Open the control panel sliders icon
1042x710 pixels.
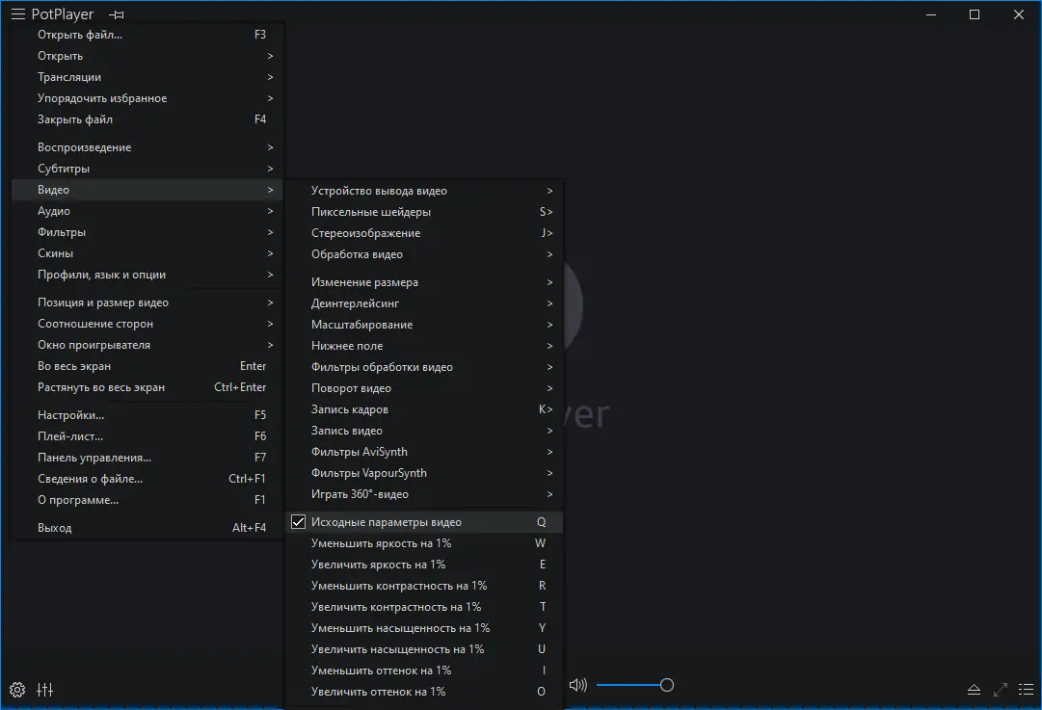pyautogui.click(x=45, y=690)
